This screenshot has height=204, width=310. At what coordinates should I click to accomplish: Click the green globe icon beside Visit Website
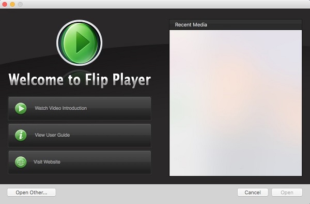coord(21,162)
